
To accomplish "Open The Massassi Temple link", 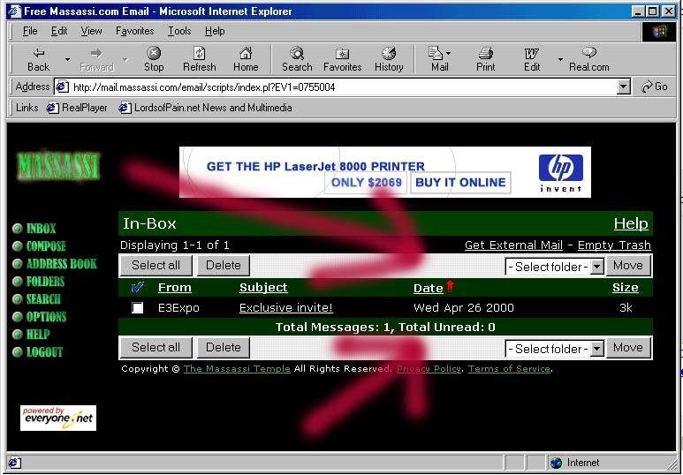I will pos(237,369).
